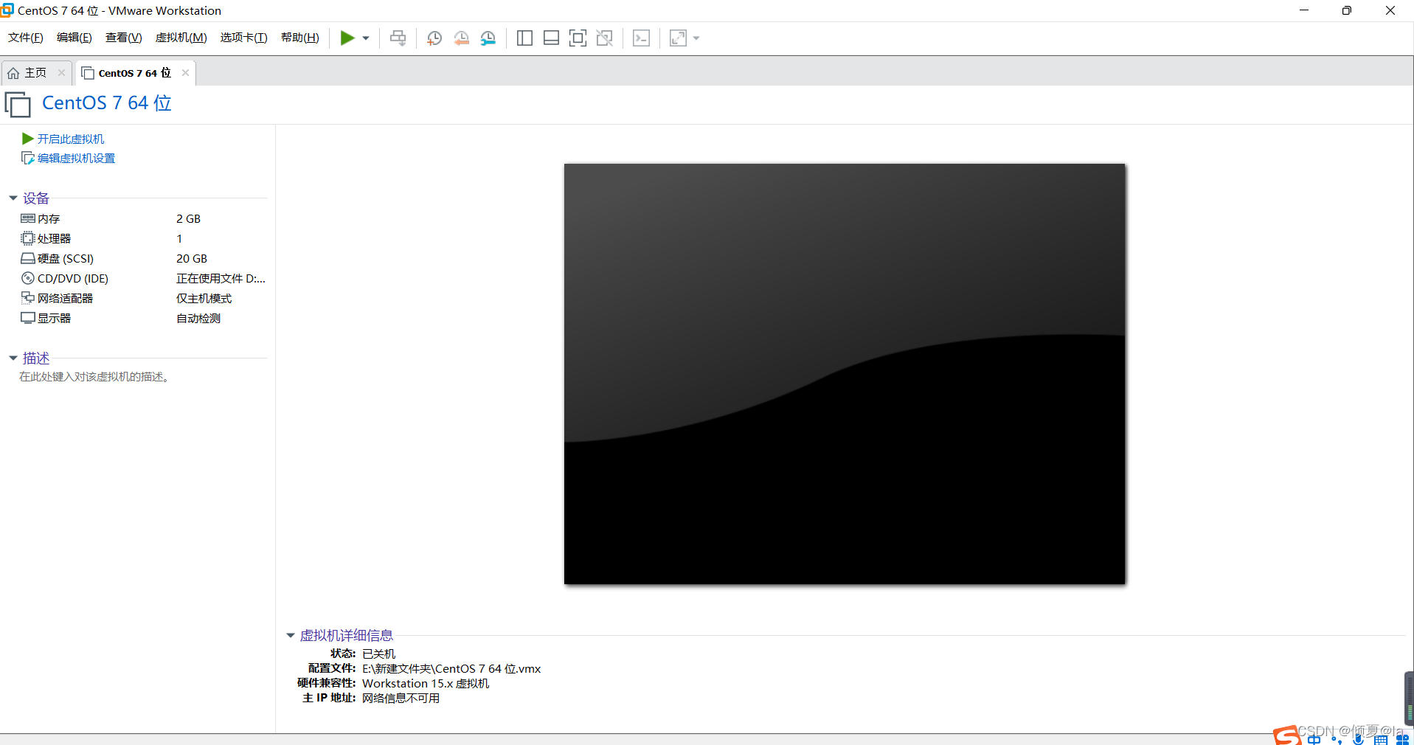The image size is (1414, 745).
Task: Click the network adapter icon
Action: (x=28, y=298)
